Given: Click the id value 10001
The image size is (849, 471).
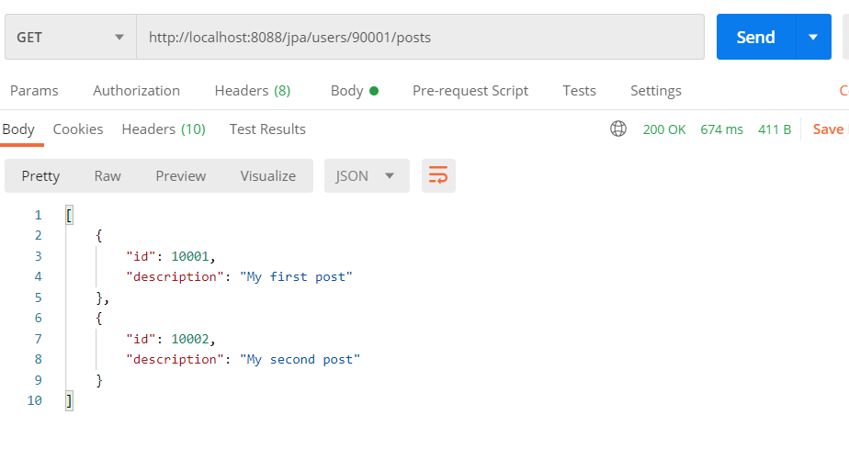Looking at the screenshot, I should click(x=190, y=256).
